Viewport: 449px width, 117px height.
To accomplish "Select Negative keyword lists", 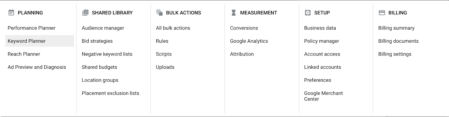I will tap(107, 54).
